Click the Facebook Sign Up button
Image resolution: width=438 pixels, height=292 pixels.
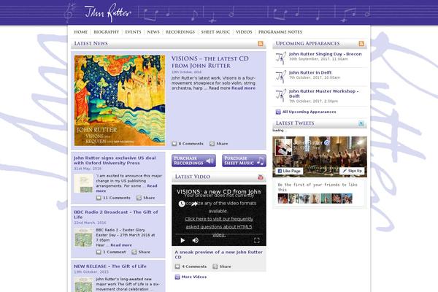tap(352, 171)
